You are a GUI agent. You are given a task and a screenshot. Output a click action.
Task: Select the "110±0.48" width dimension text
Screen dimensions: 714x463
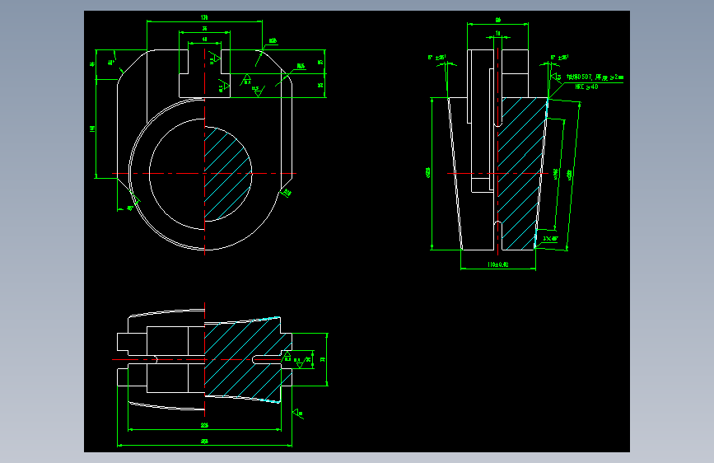point(497,264)
